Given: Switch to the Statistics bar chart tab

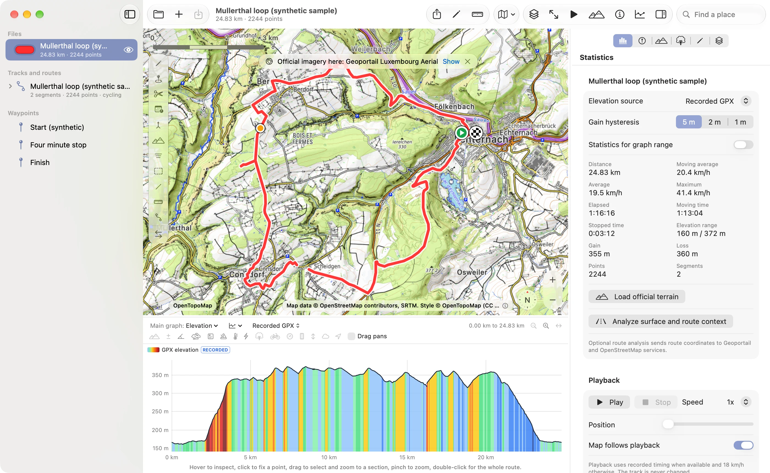Looking at the screenshot, I should pos(622,41).
